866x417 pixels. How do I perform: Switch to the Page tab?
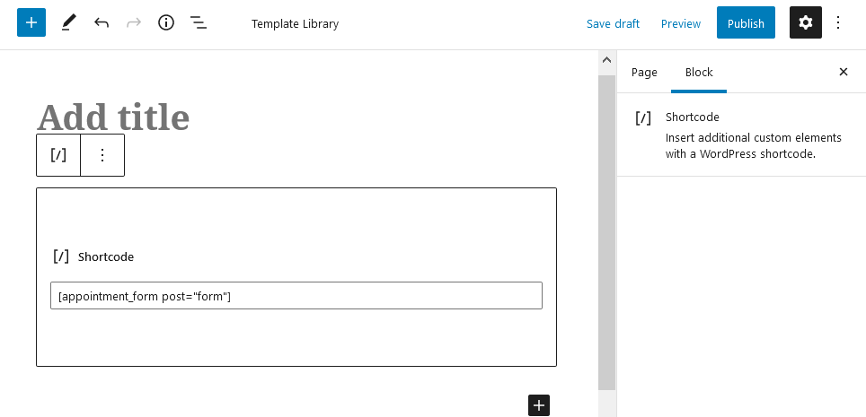tap(644, 73)
